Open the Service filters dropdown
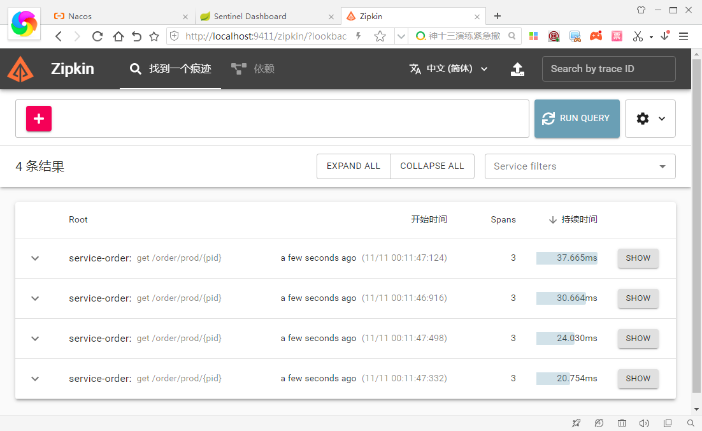The height and width of the screenshot is (431, 702). click(580, 166)
